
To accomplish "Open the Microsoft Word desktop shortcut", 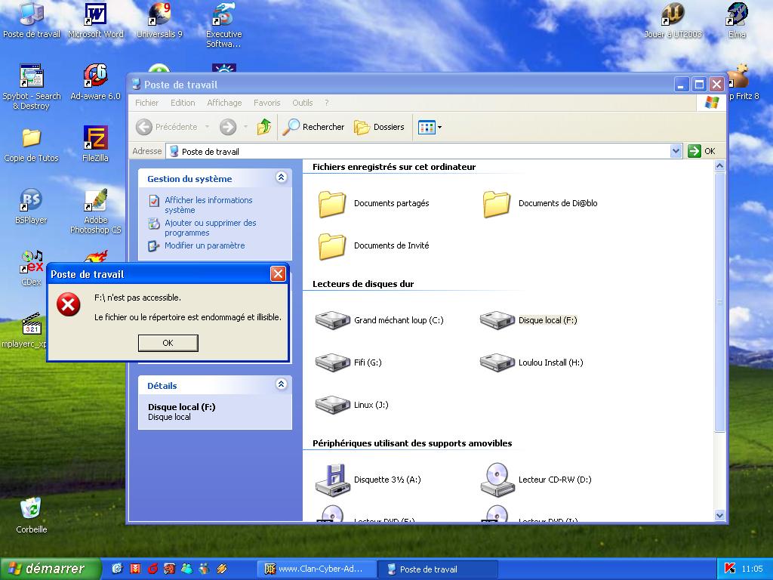I will pos(96,21).
